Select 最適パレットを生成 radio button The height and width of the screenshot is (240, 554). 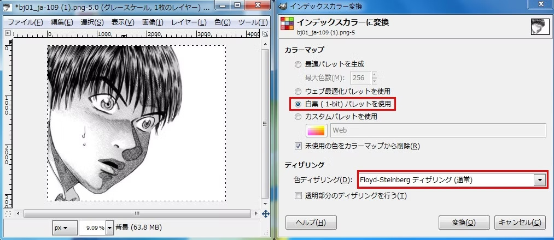298,64
